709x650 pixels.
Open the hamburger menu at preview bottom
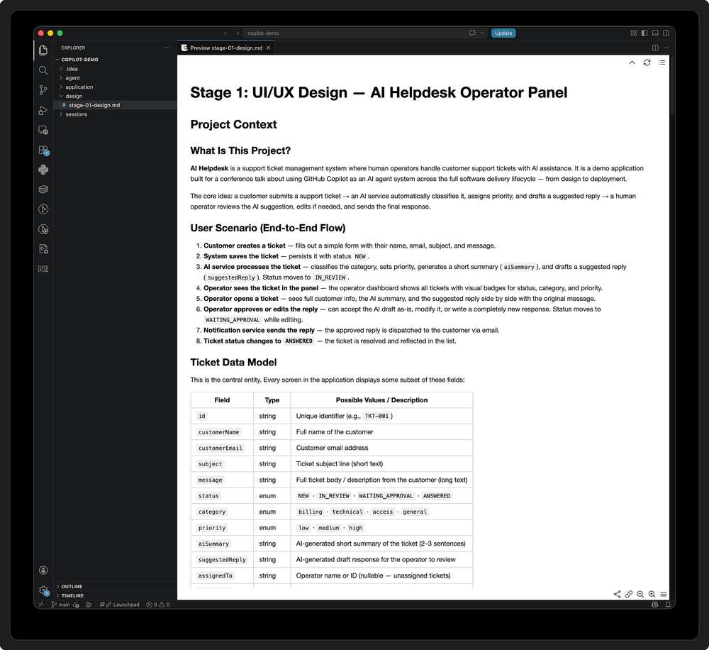tap(664, 595)
